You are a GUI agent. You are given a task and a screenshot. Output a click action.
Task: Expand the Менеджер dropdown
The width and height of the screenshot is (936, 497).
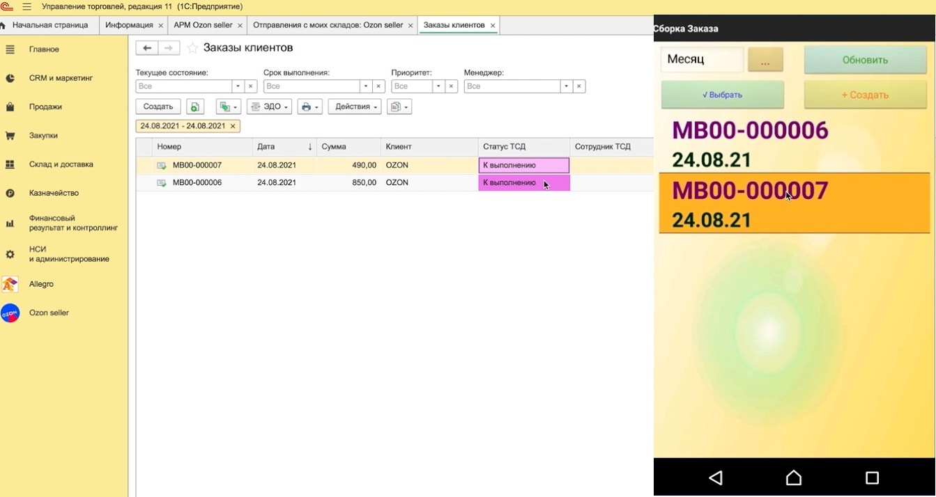567,86
